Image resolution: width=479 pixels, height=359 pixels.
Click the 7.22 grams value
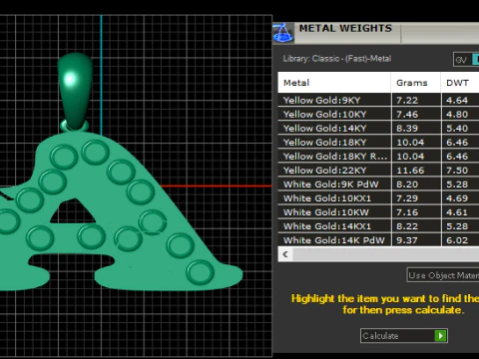[x=407, y=100]
